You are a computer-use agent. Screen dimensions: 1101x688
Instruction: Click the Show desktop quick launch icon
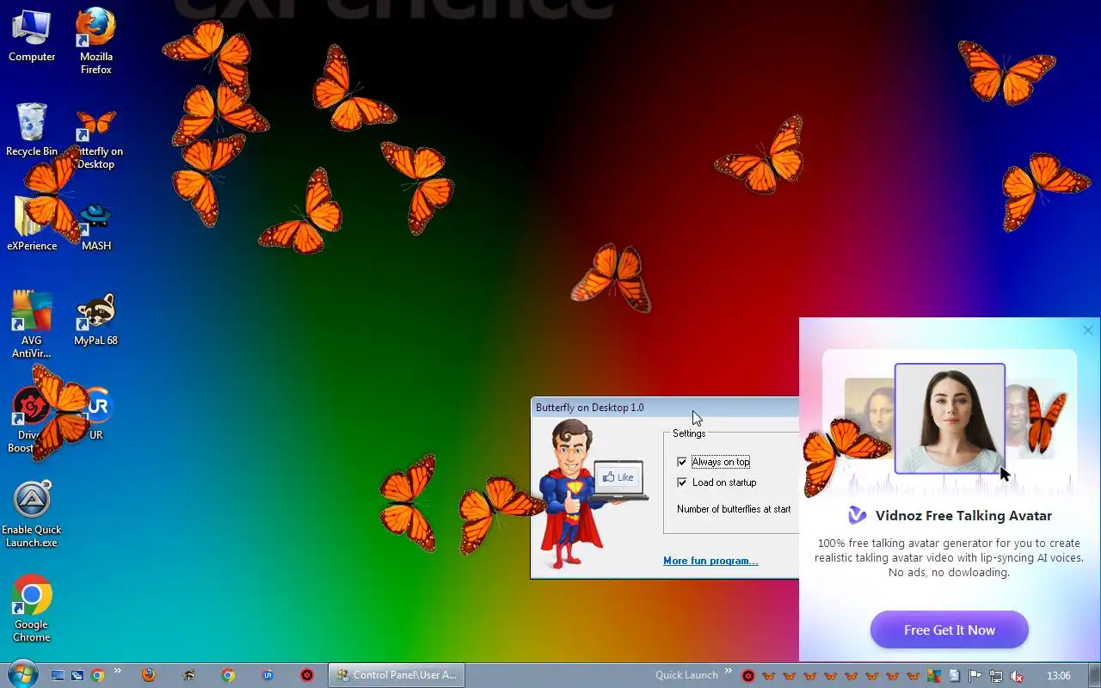tap(58, 675)
